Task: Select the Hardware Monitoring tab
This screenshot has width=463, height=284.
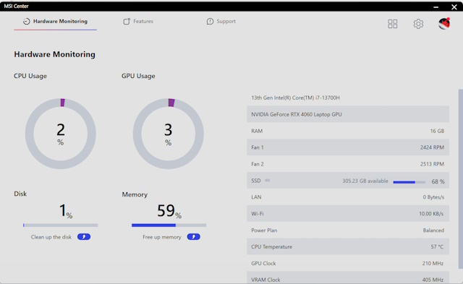Action: (55, 21)
